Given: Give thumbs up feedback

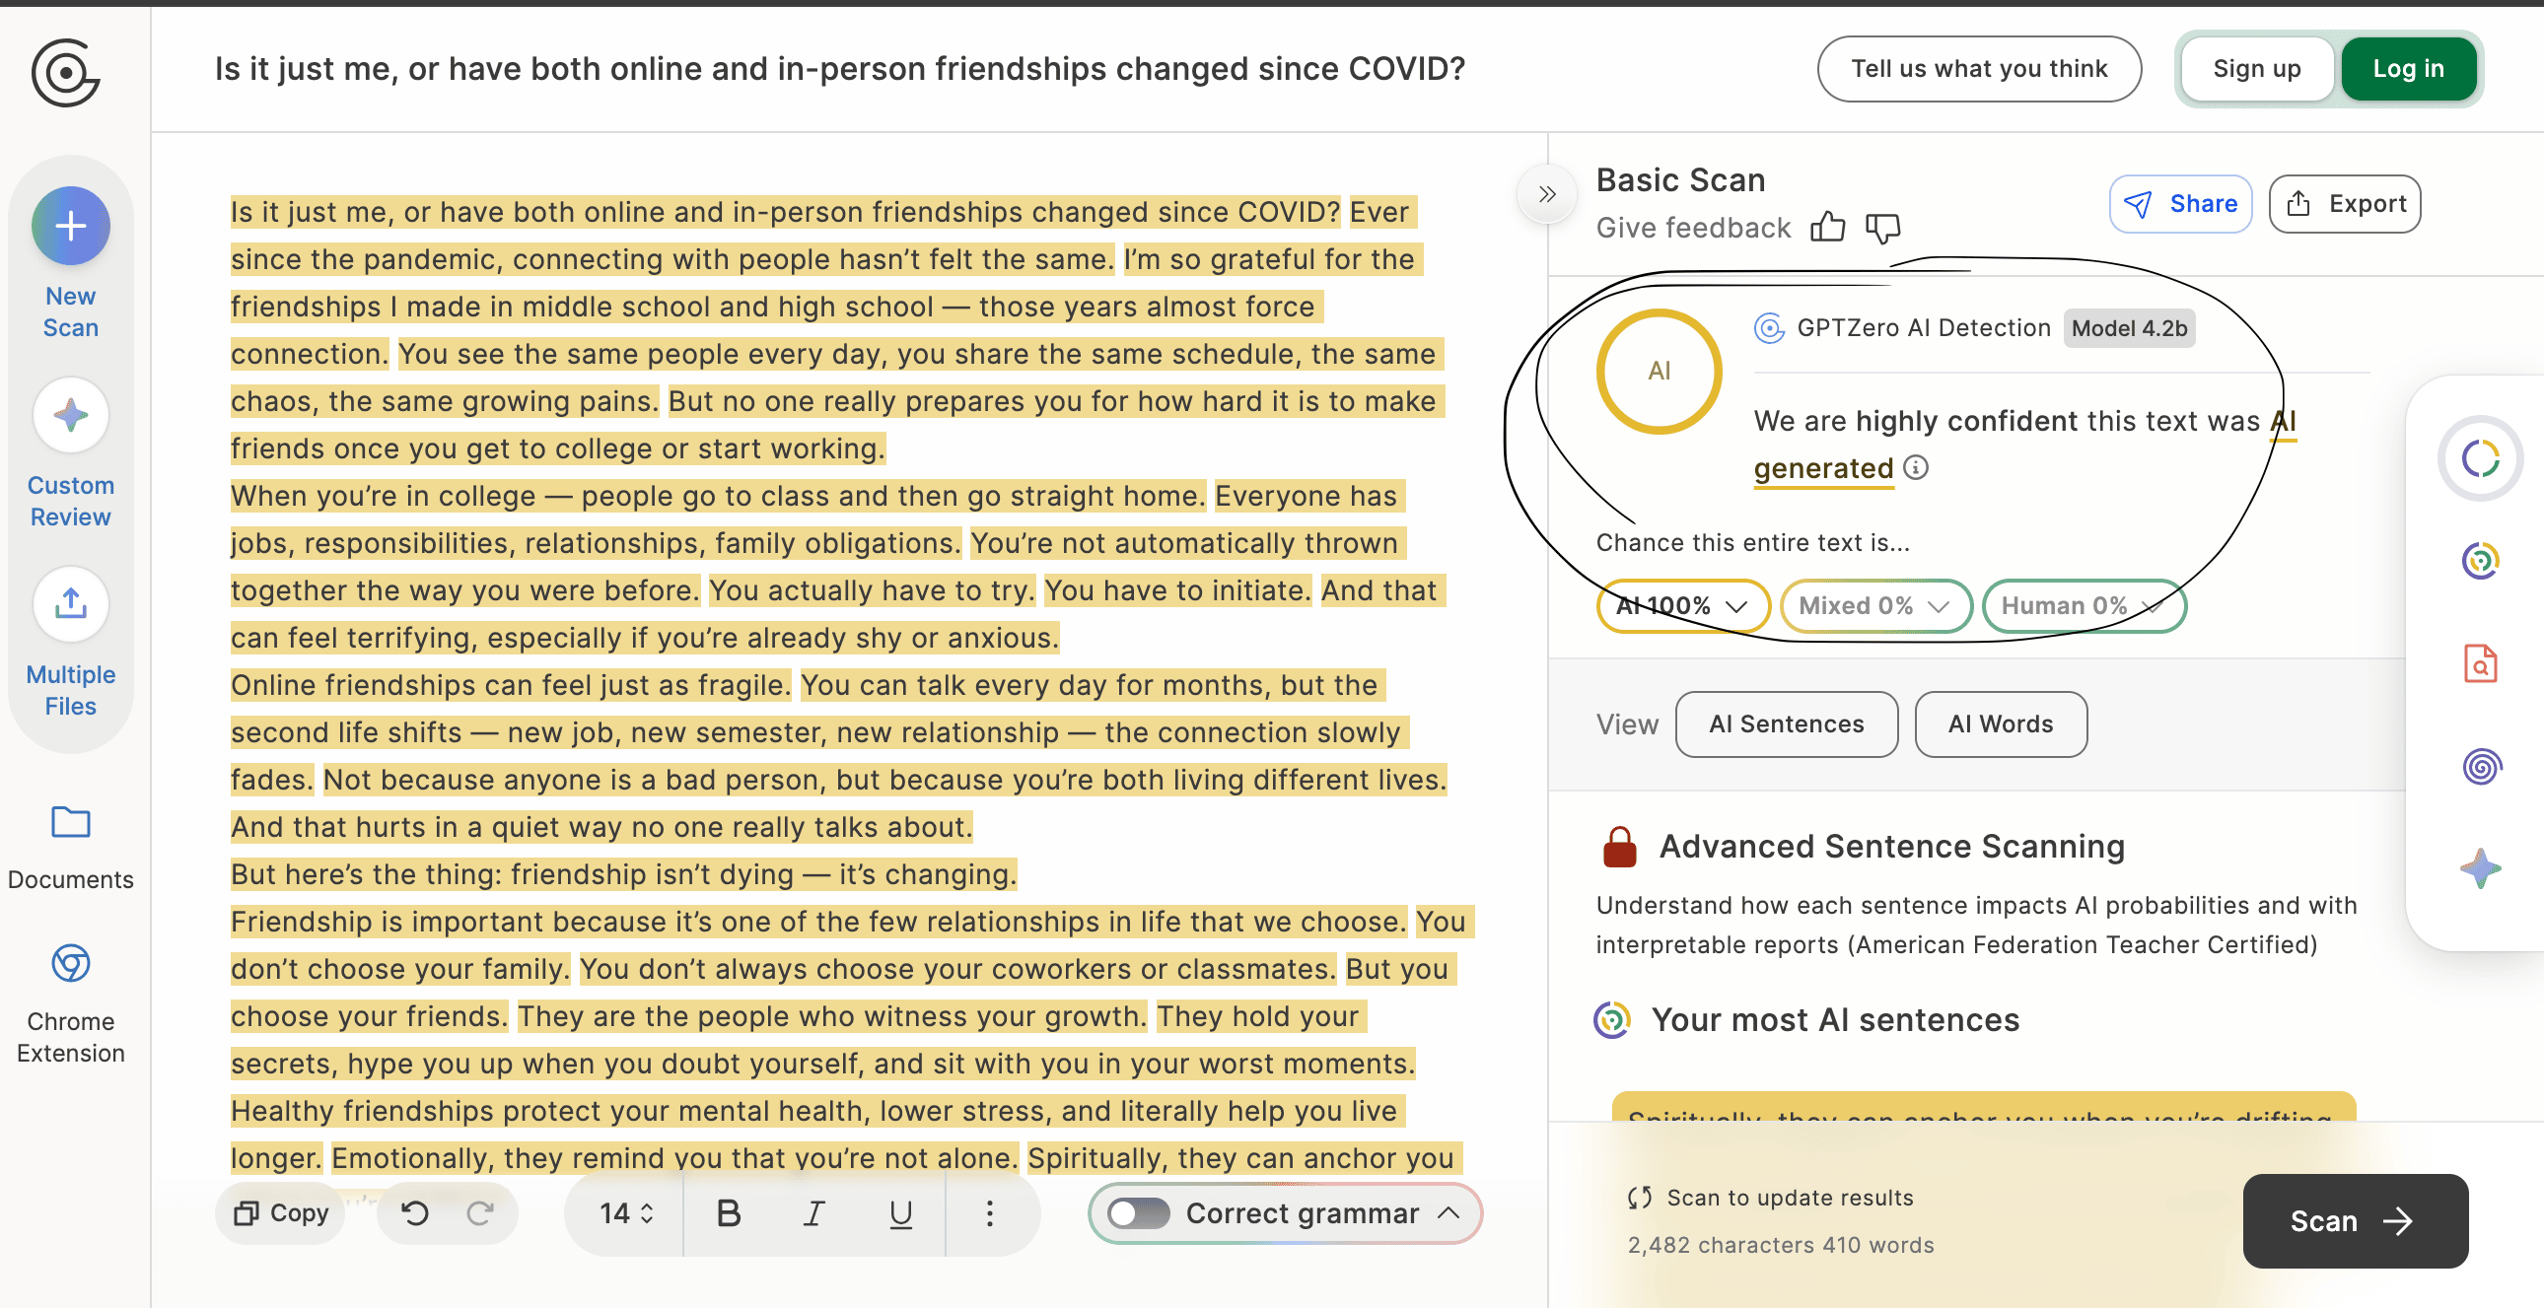Looking at the screenshot, I should pos(1827,227).
